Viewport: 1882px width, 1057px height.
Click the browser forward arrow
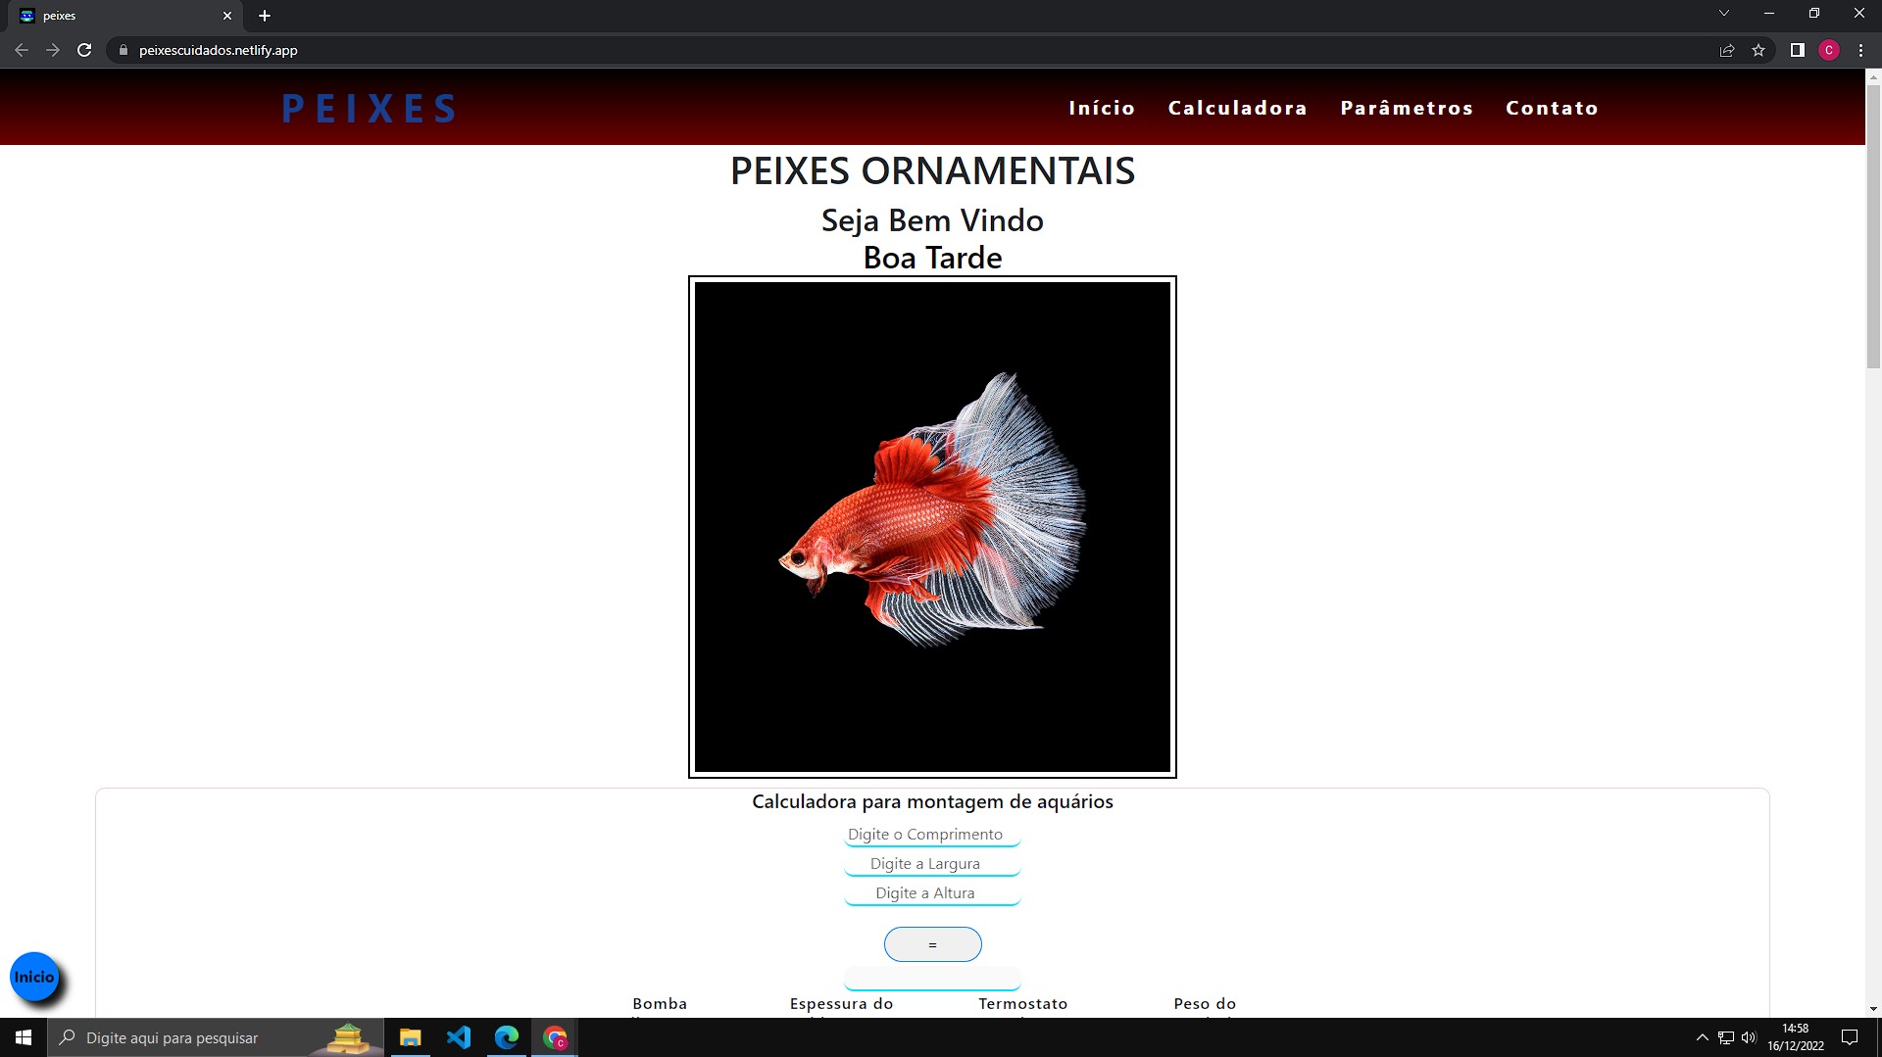[x=53, y=50]
